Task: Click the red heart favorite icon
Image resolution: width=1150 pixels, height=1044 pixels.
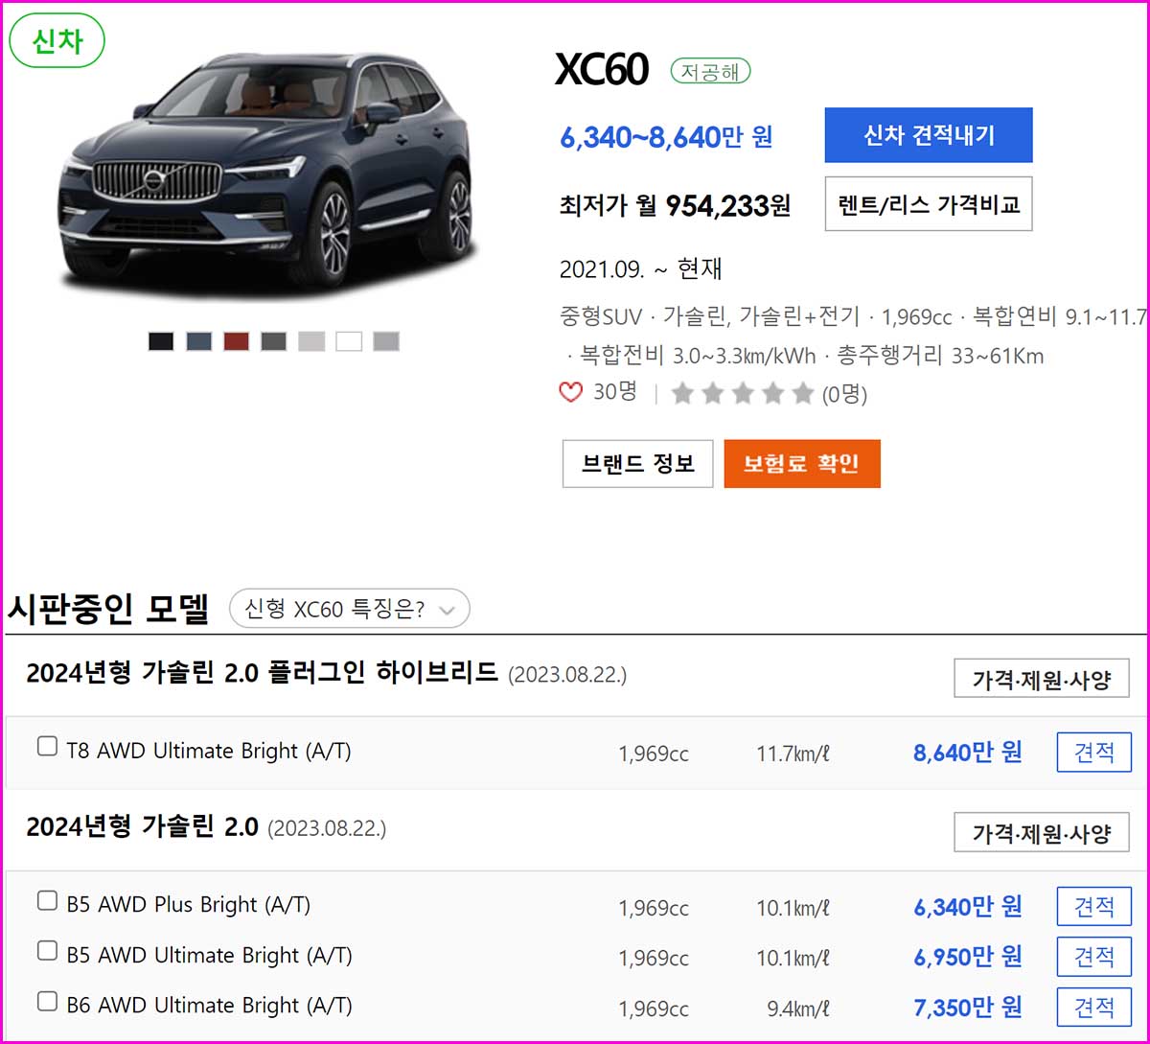Action: coord(570,392)
